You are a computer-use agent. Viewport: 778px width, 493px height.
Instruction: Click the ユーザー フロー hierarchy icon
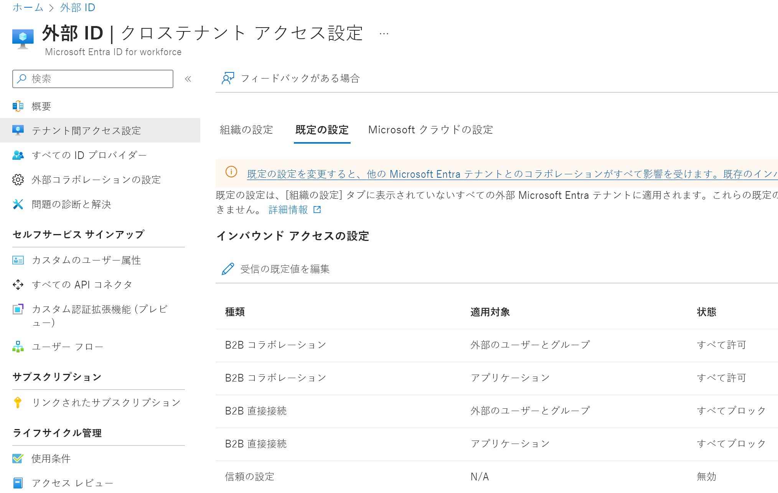[x=18, y=347]
